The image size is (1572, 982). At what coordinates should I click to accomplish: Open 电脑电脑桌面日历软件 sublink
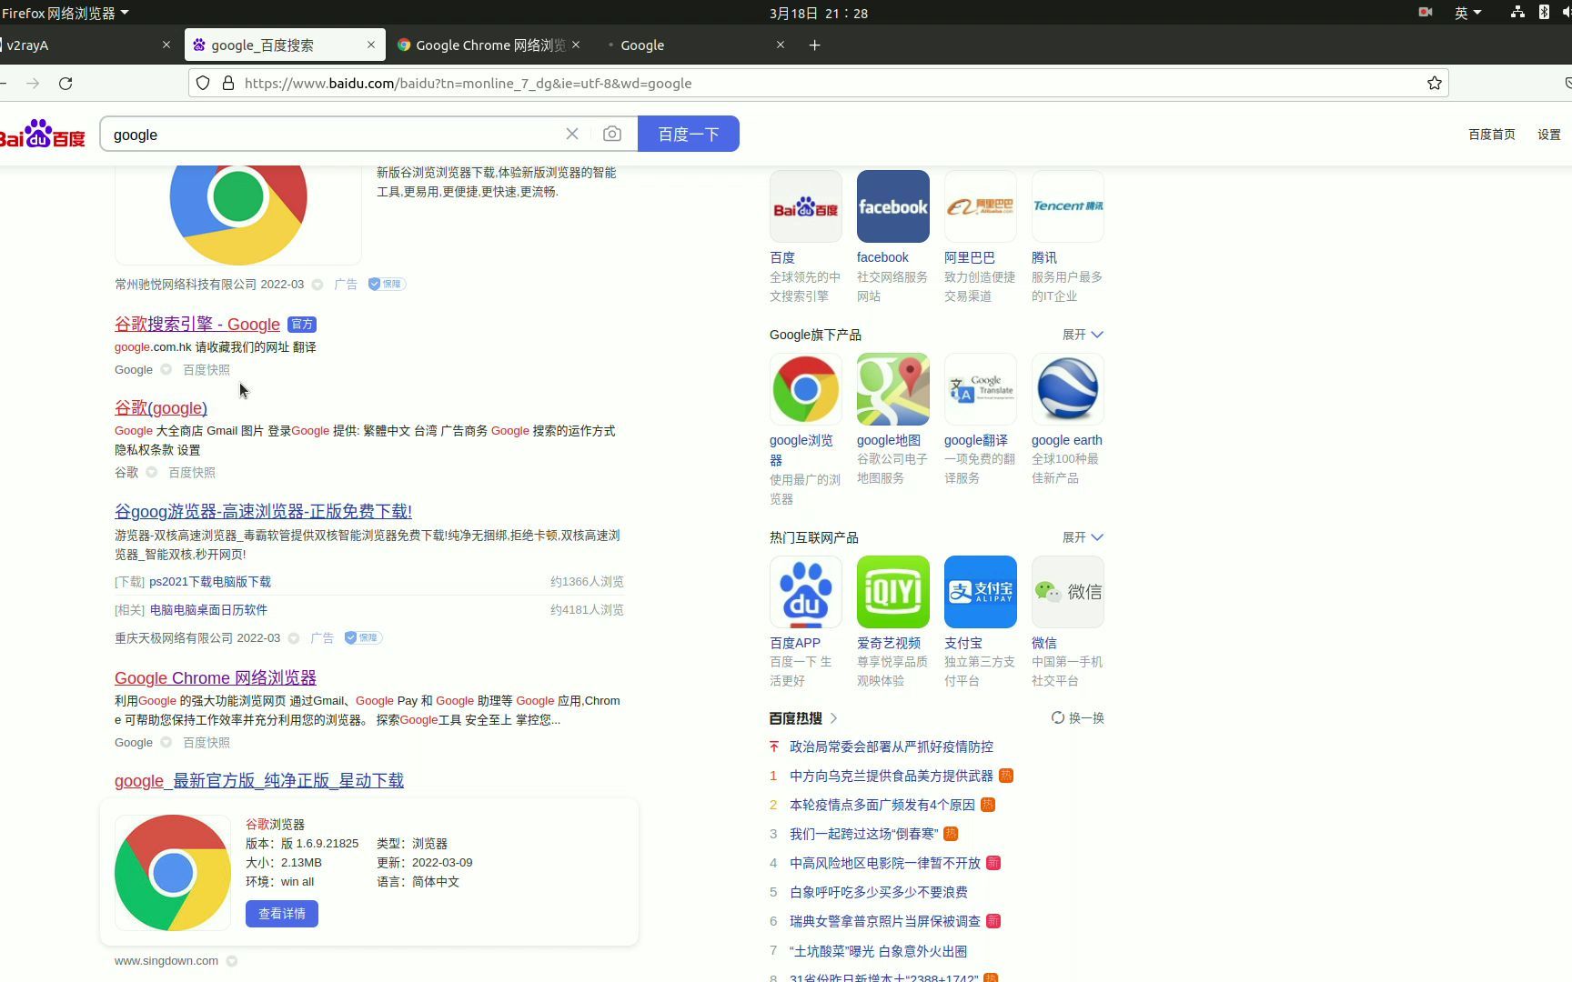coord(208,610)
